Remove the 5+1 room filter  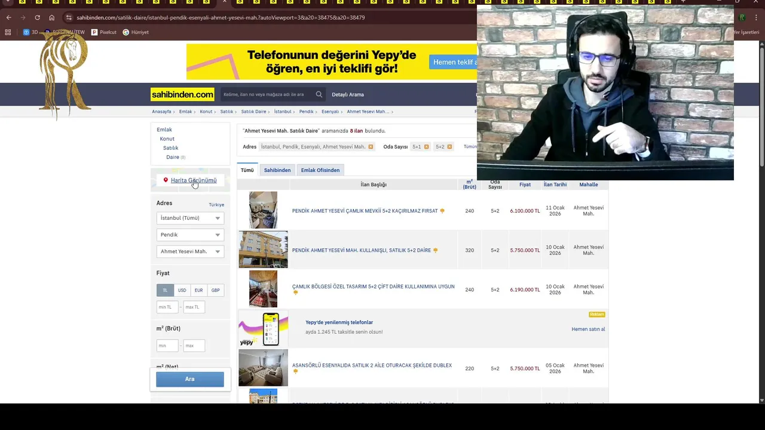(426, 147)
